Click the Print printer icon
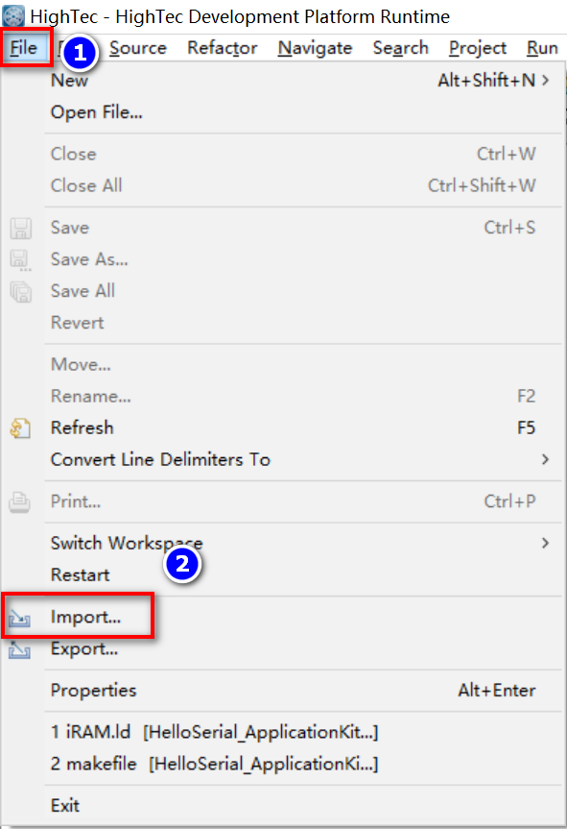Image resolution: width=567 pixels, height=829 pixels. coord(19,501)
